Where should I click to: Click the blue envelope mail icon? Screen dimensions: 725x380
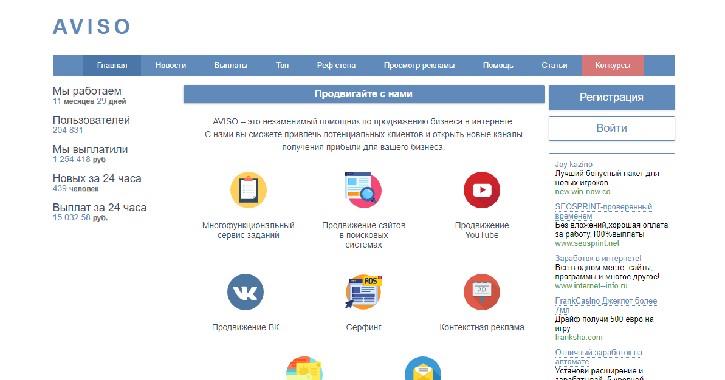click(423, 370)
